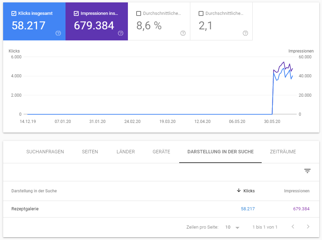The image size is (322, 240).
Task: Switch to the Zeiträume tab
Action: (283, 152)
